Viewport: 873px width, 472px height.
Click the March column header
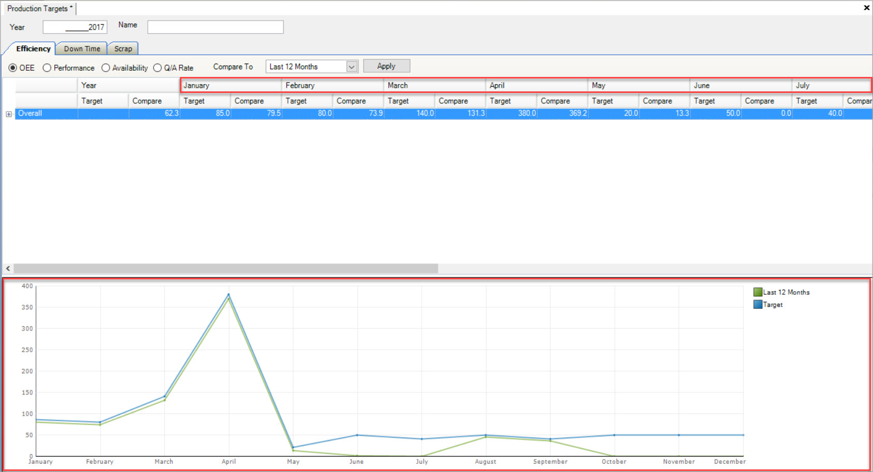click(435, 85)
